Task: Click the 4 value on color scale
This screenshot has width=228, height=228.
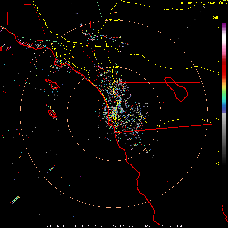Action: tap(219, 62)
